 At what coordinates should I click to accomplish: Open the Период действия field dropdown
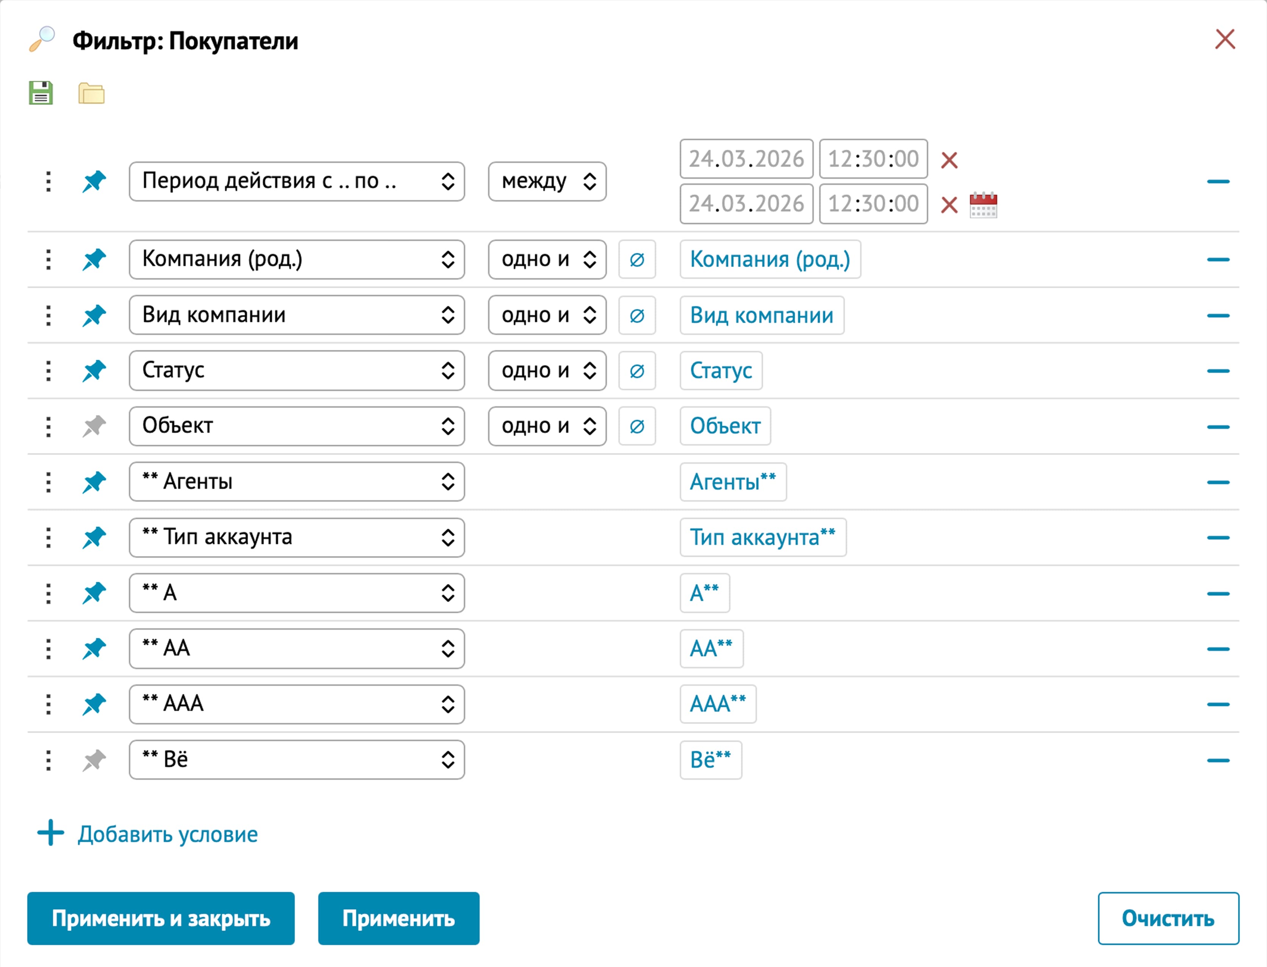[x=296, y=182]
